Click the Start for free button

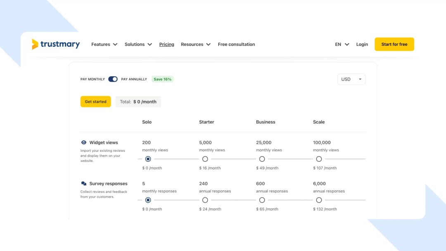tap(394, 44)
